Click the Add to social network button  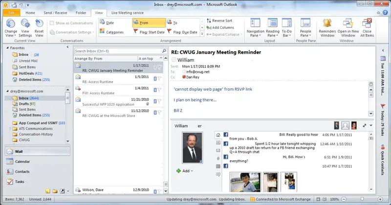tap(185, 171)
